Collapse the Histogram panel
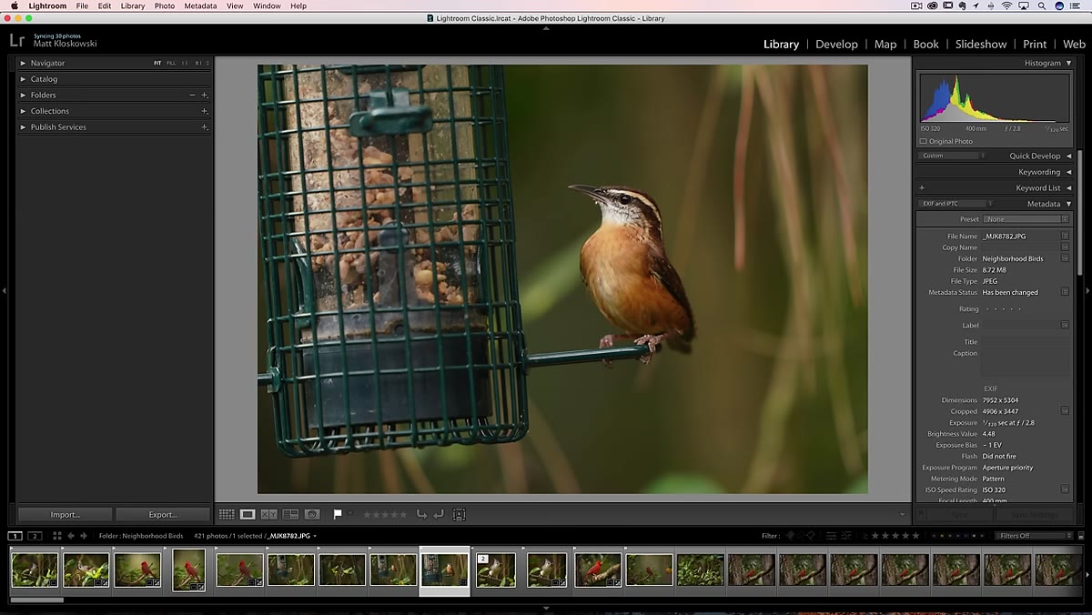Viewport: 1092px width, 615px height. [1068, 63]
